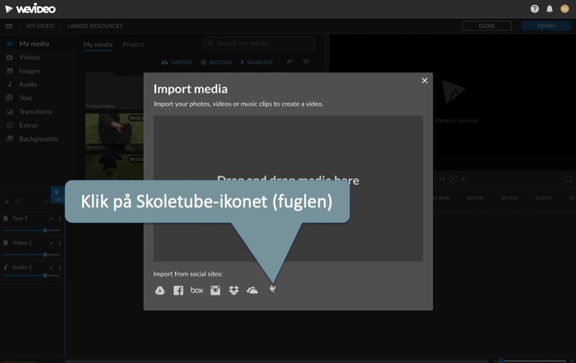Open Transitions in the sidebar
This screenshot has width=576, height=363.
35,112
